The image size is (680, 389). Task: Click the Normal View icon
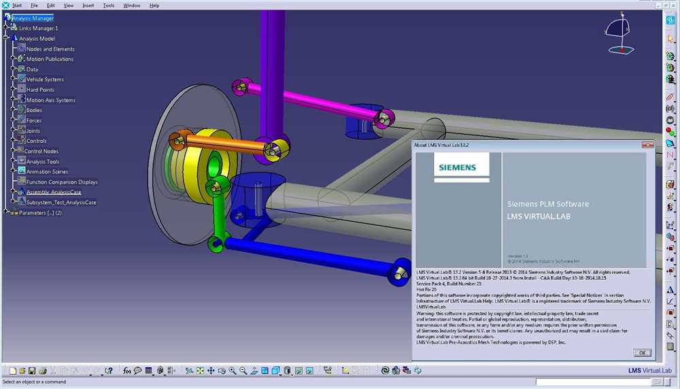pos(254,371)
